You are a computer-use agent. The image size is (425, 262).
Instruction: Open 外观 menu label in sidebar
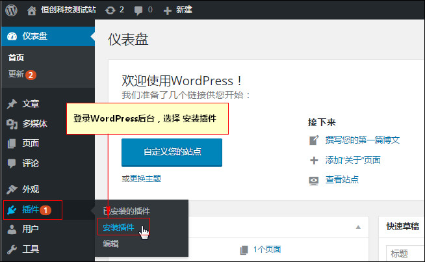click(x=31, y=189)
